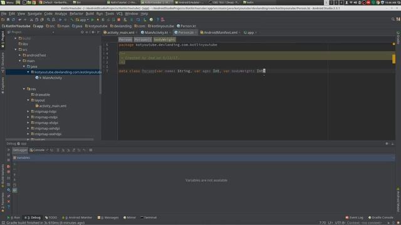Click the Save All toolbar icon
The image size is (401, 225).
pyautogui.click(x=8, y=19)
